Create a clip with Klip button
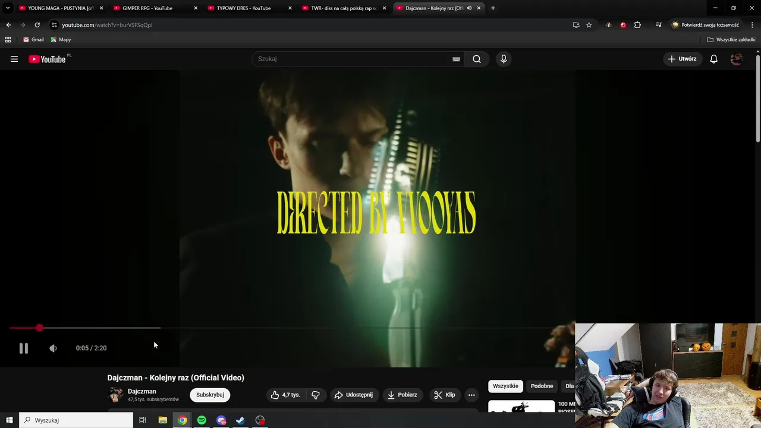 point(445,395)
